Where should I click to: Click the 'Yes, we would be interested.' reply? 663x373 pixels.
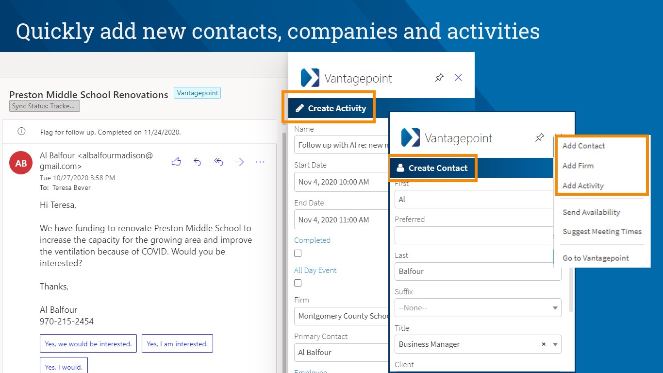(88, 343)
